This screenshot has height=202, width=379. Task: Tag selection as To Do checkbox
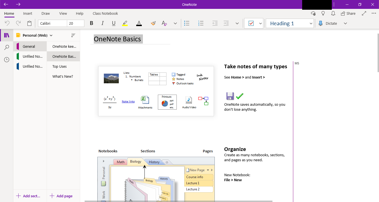pyautogui.click(x=251, y=24)
